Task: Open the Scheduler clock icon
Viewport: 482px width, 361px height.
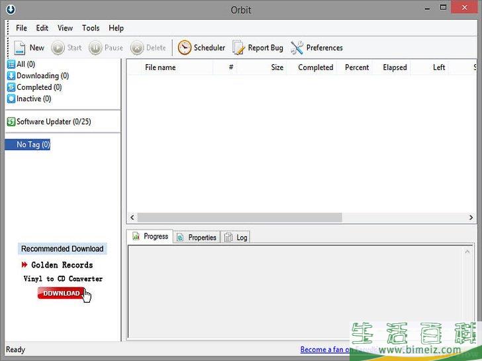Action: (185, 48)
